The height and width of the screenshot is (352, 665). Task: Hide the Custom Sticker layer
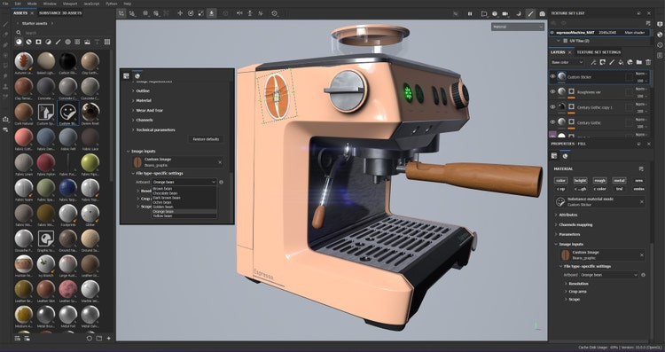[x=552, y=77]
